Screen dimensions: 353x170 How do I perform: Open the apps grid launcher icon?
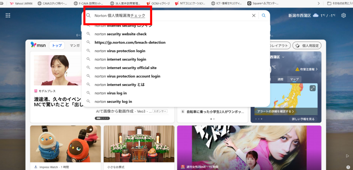[x=8, y=15]
